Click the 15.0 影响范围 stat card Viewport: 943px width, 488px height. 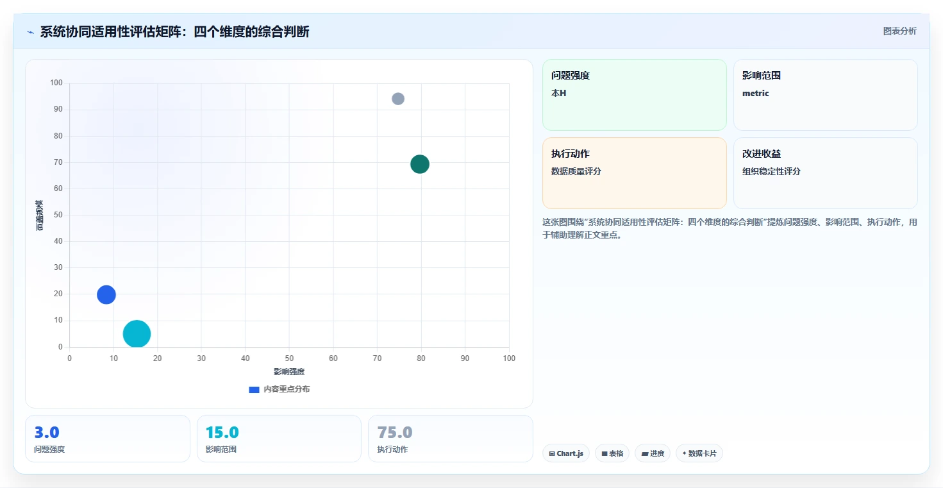click(279, 439)
